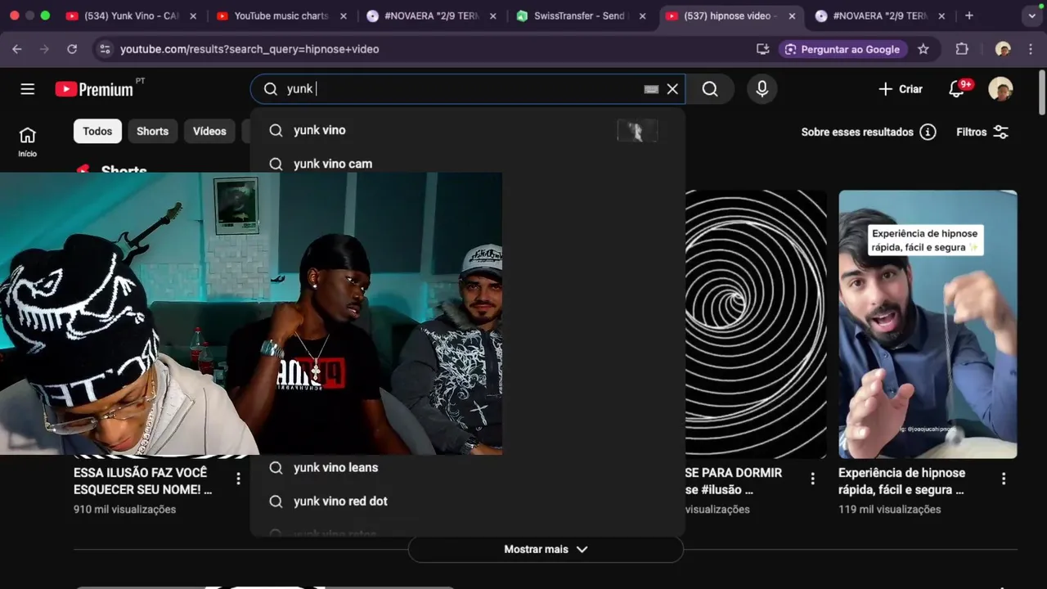Viewport: 1047px width, 589px height.
Task: Choose the 'yunk vino red dot' suggestion
Action: [x=467, y=501]
